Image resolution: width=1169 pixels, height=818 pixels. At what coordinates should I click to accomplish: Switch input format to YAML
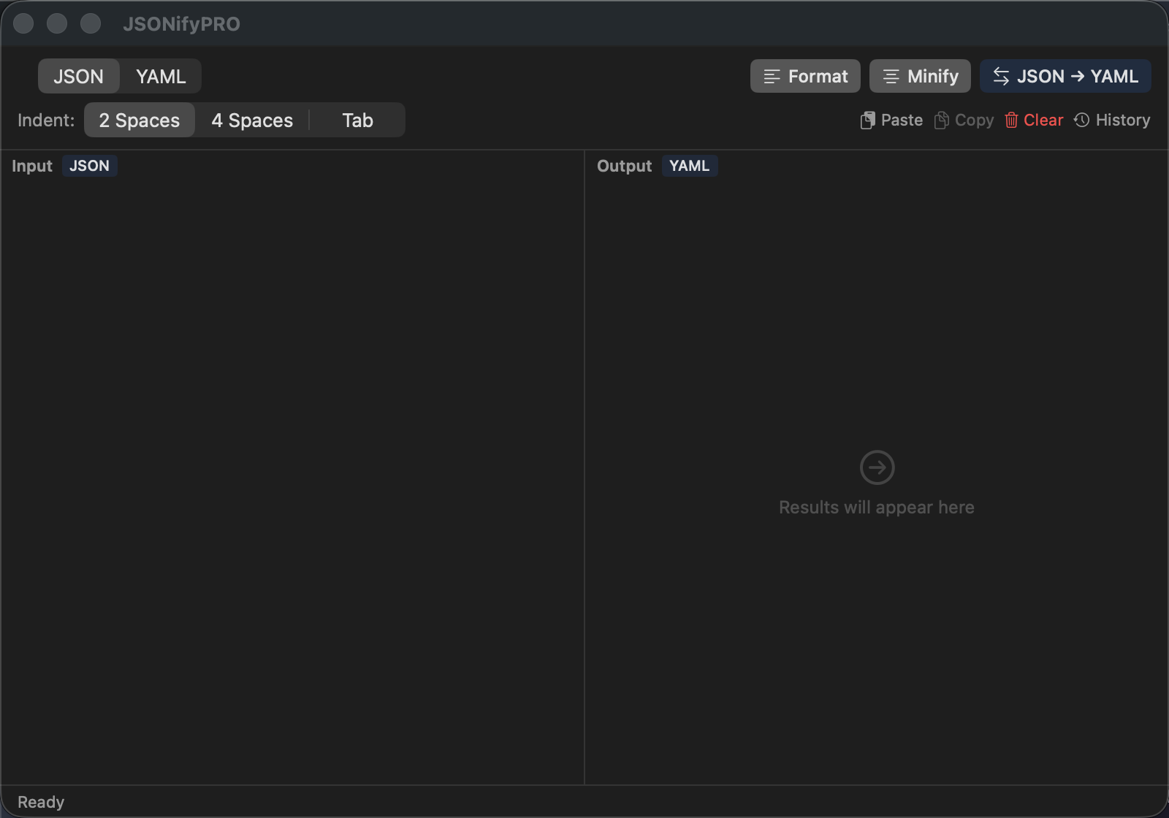coord(161,76)
